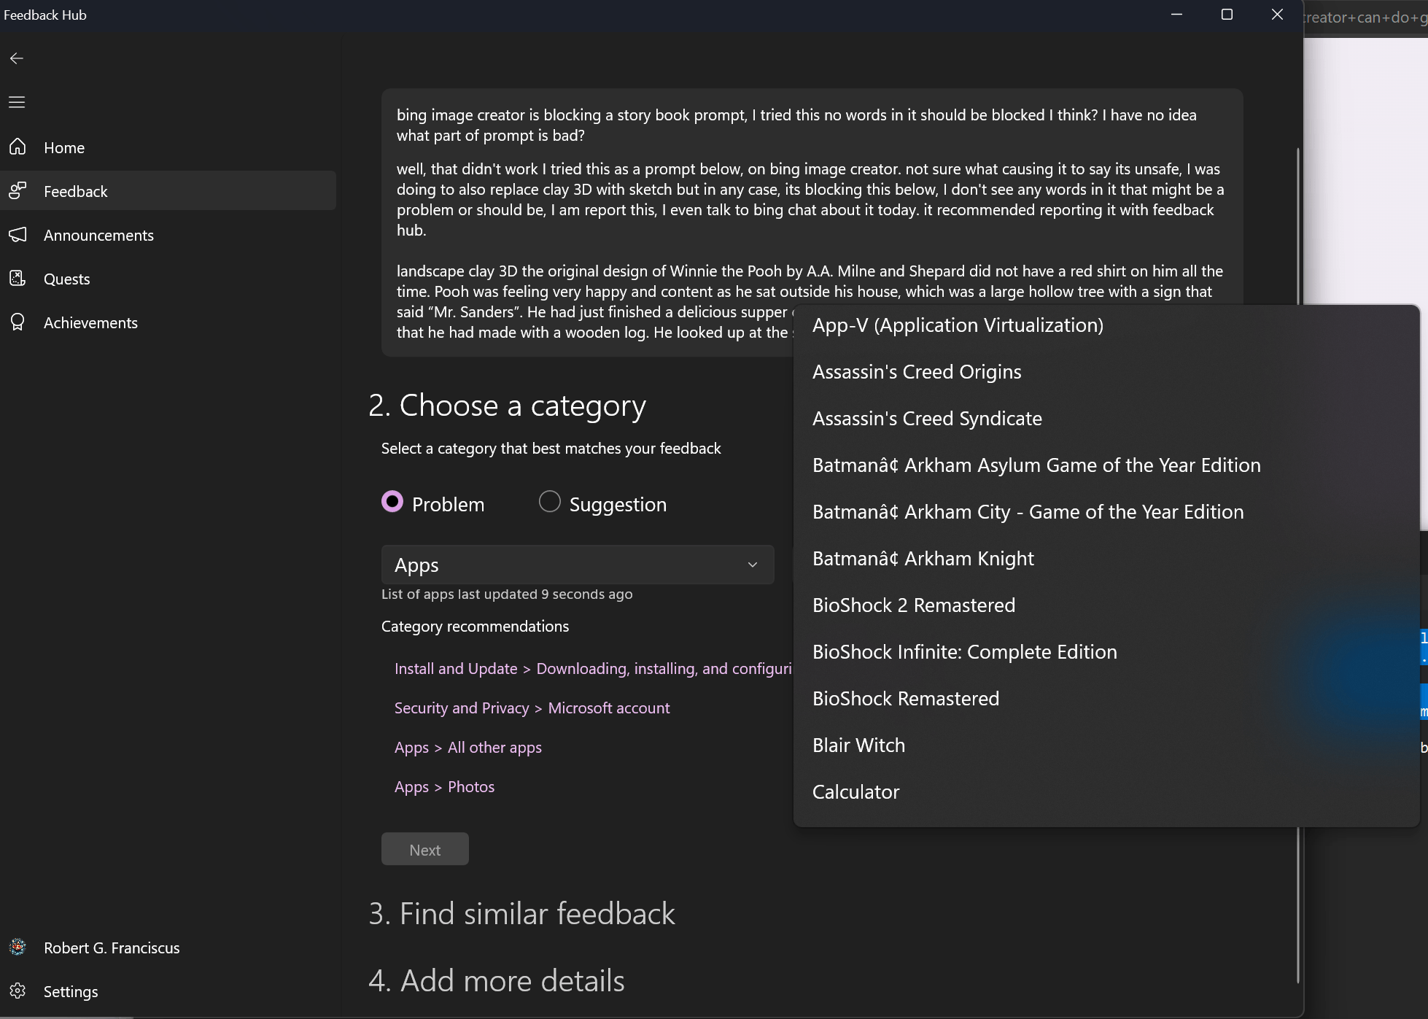Select App-V (Application Virtualization) entry
1428x1019 pixels.
coord(957,325)
